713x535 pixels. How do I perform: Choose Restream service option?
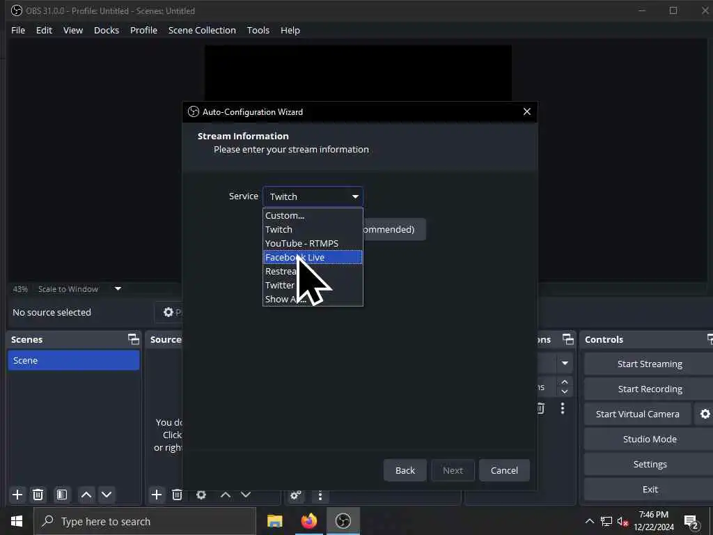point(313,271)
